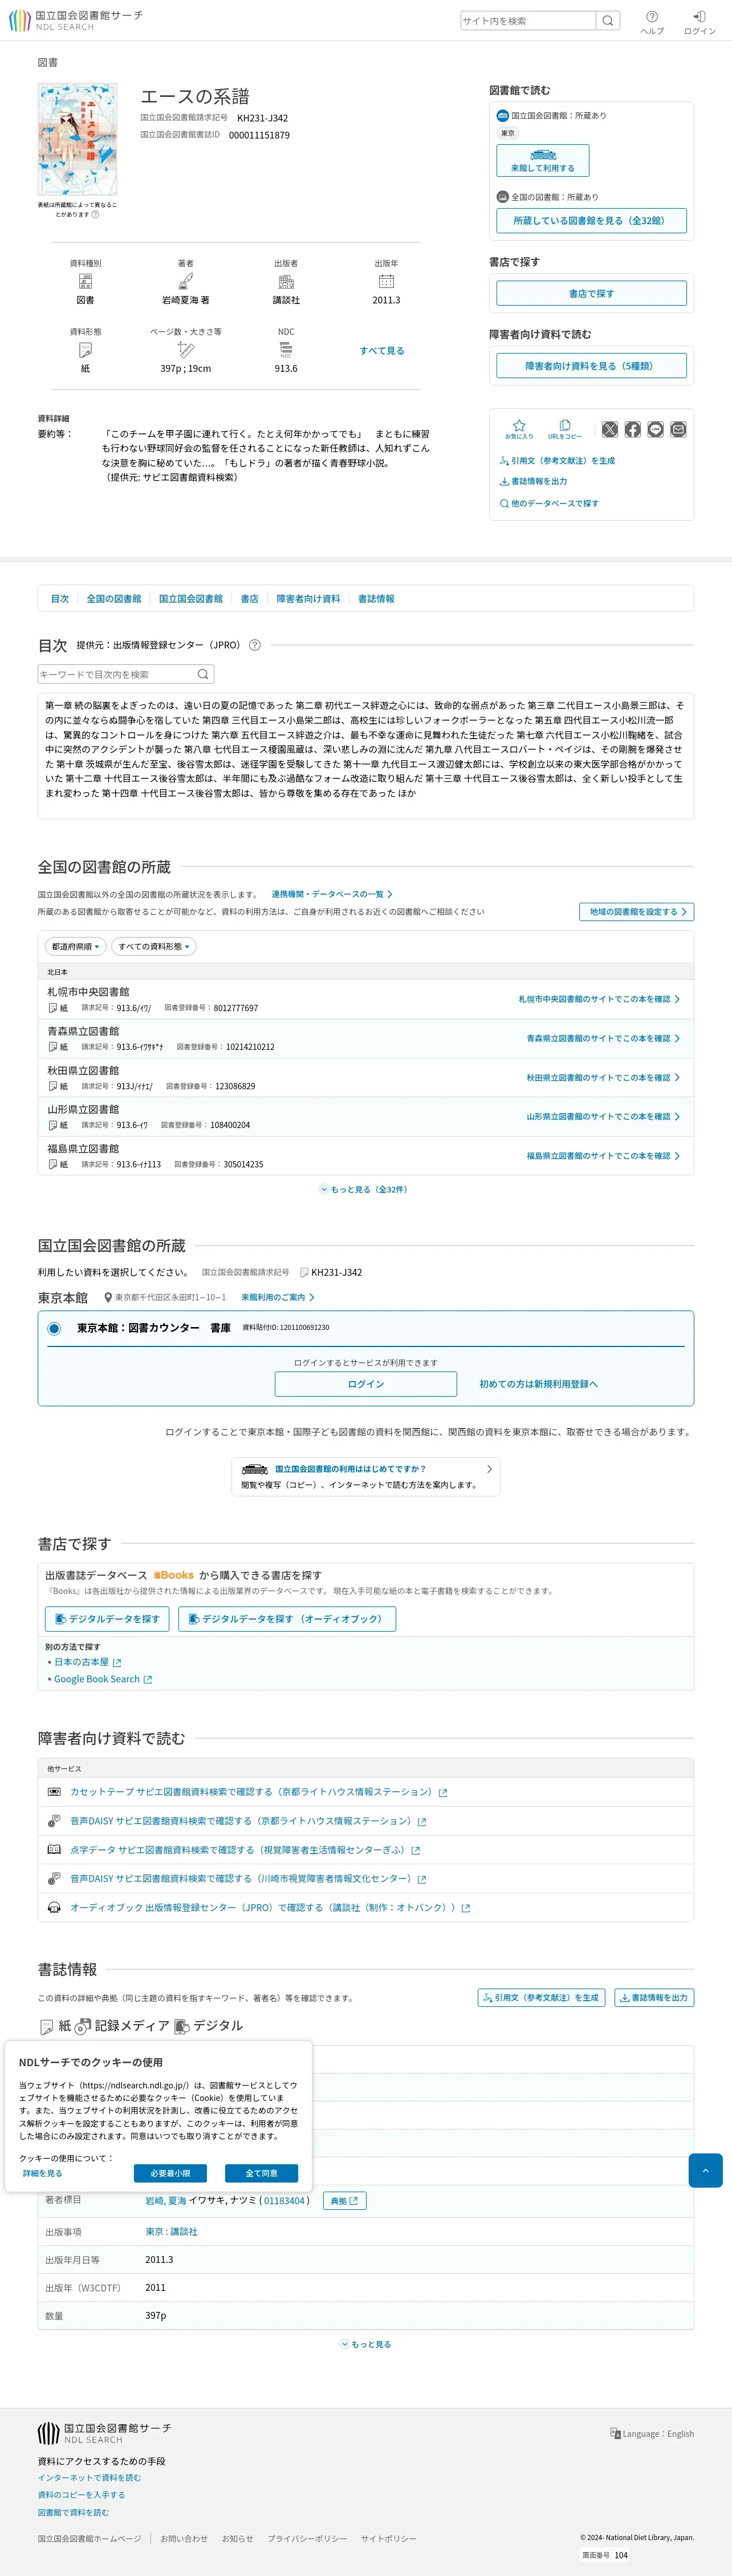Click the 目次 keyword search magnifier icon

(x=203, y=674)
